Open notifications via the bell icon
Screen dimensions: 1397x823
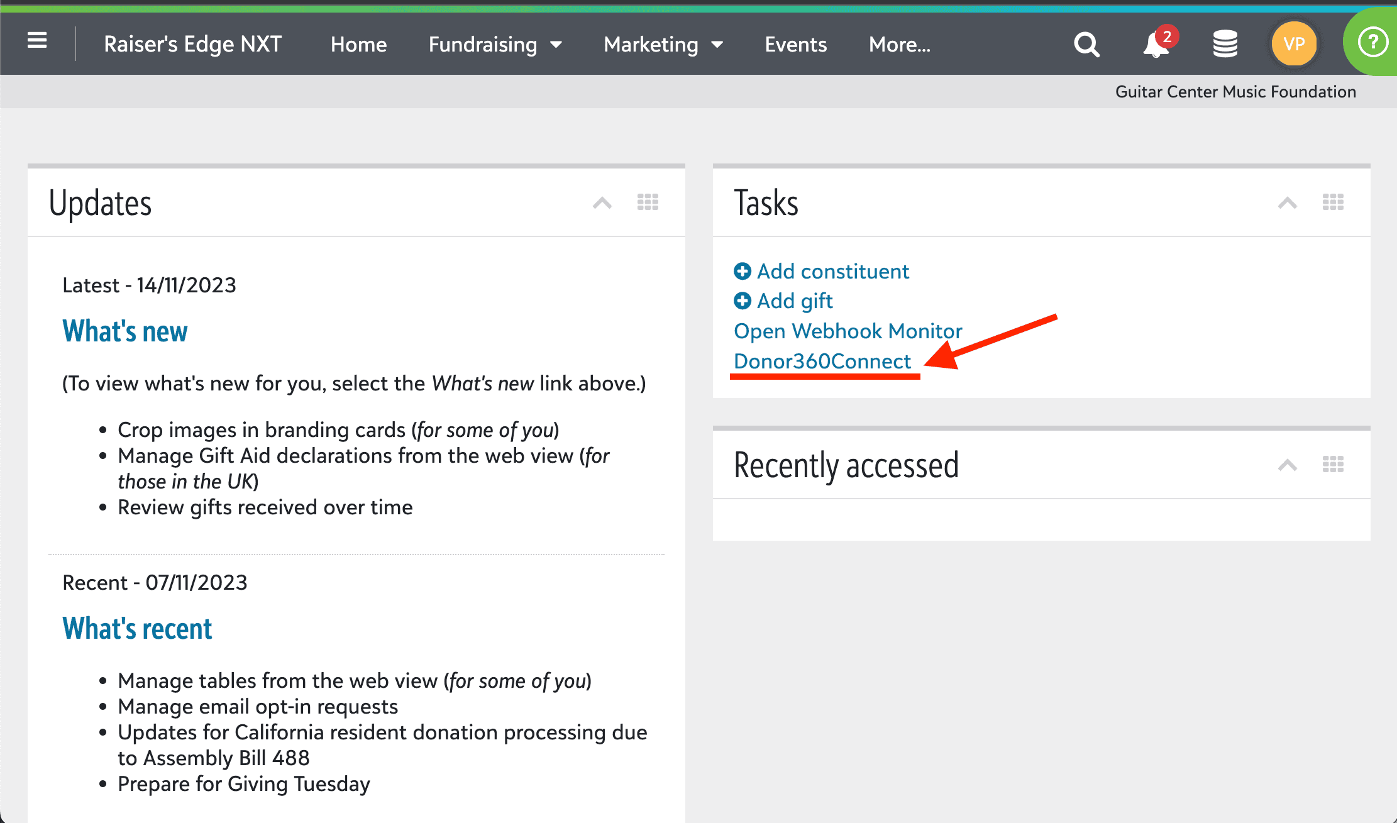pyautogui.click(x=1154, y=45)
